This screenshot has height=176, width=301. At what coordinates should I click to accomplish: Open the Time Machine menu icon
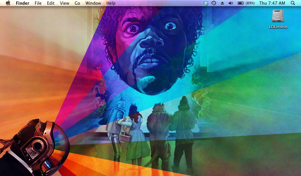(214, 3)
